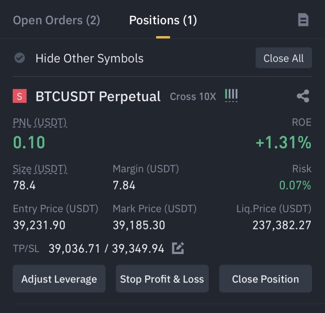Close the BTCUSDT position

266,278
